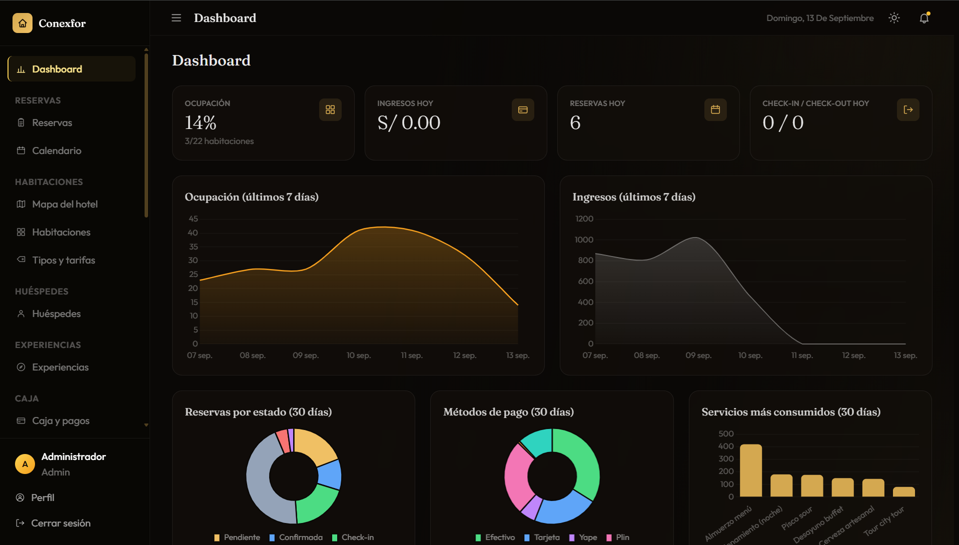Screen dimensions: 959x545
Task: Open Experiencias in the sidebar
Action: [x=72, y=367]
